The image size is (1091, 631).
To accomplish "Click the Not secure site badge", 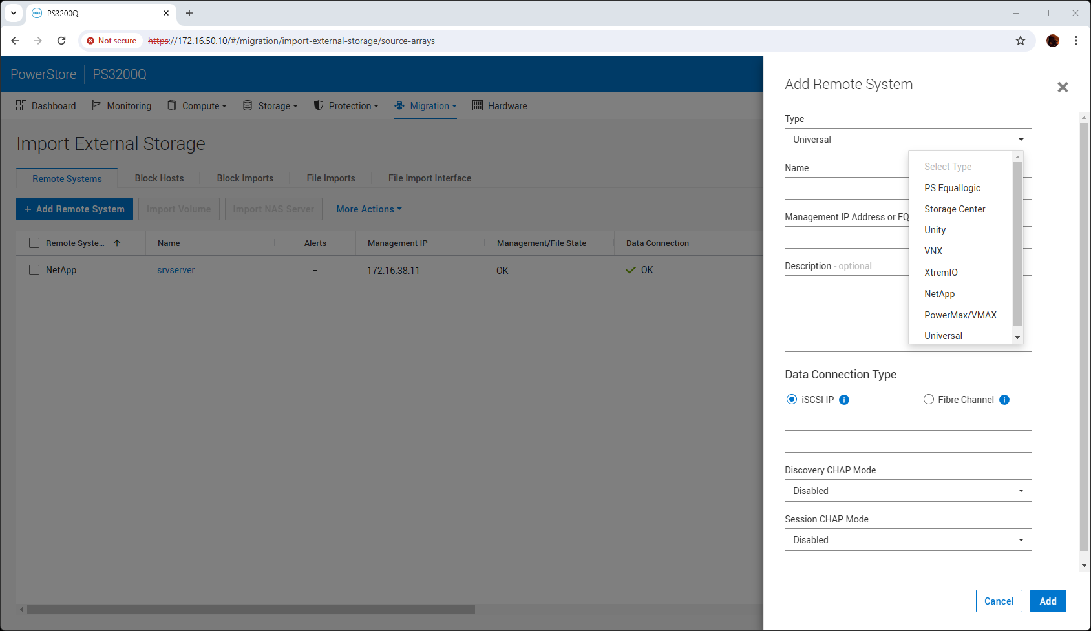I will (111, 41).
